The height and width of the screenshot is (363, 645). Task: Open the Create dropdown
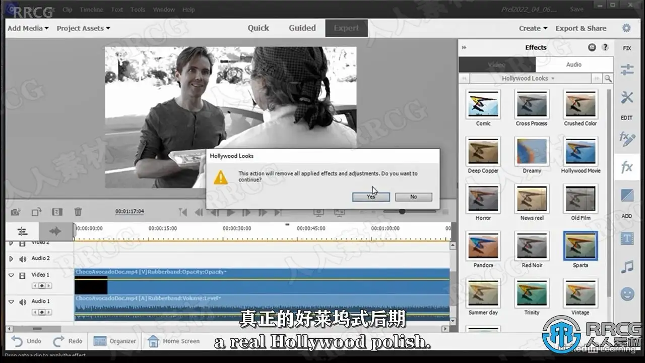[x=533, y=28]
